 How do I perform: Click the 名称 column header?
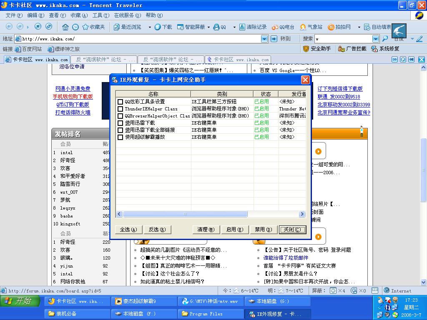click(x=153, y=94)
